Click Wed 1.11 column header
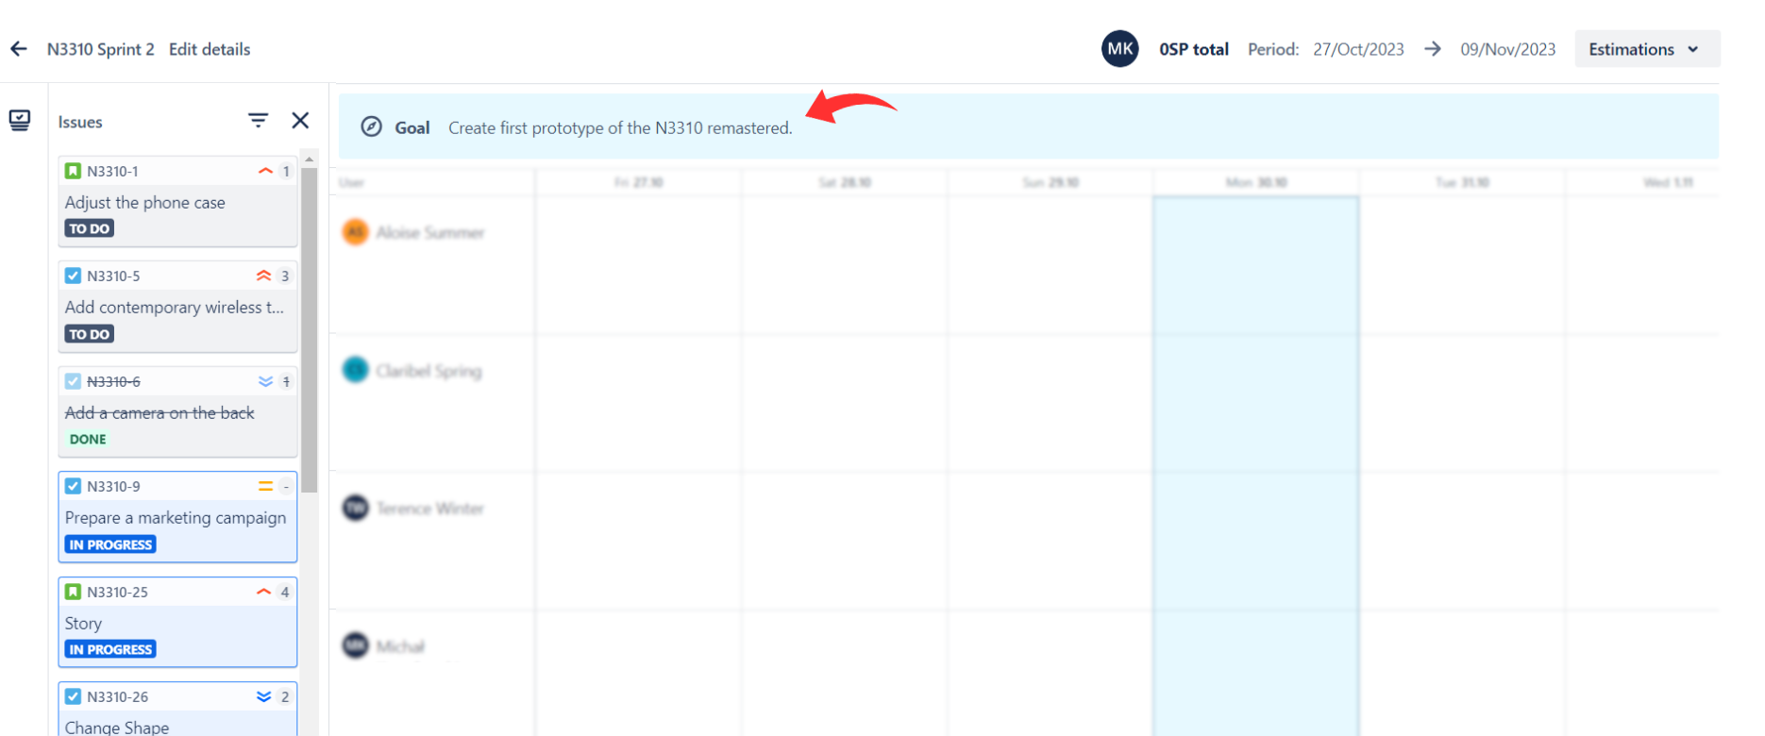Screen dimensions: 1765x736 [x=1667, y=182]
